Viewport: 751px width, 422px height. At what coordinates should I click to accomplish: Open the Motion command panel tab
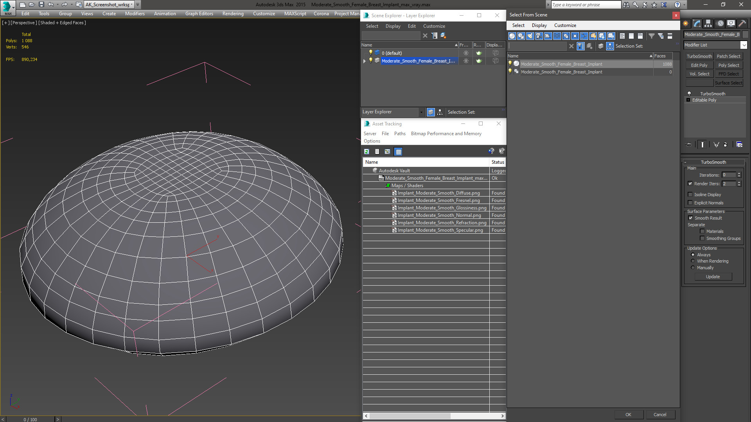[x=720, y=24]
